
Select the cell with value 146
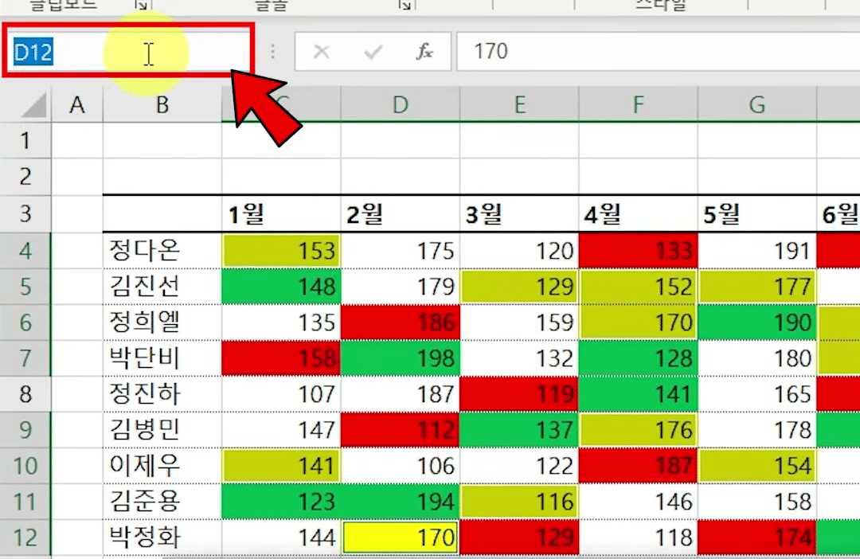click(x=639, y=502)
